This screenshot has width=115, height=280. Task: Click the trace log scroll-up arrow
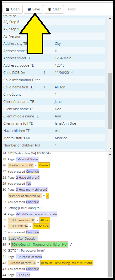(x=110, y=154)
